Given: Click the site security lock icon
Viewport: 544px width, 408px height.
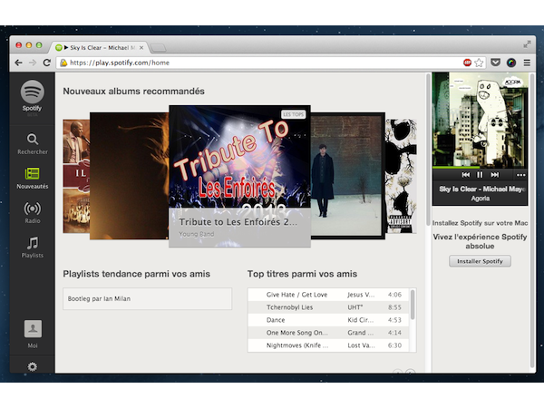Looking at the screenshot, I should [63, 63].
